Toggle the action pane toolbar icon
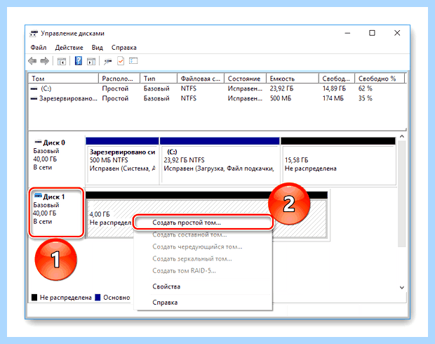Screen dimensions: 435x344 tap(91, 61)
